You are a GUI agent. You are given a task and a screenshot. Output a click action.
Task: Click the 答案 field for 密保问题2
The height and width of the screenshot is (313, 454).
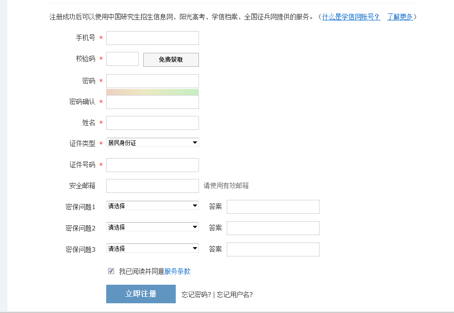click(x=273, y=228)
